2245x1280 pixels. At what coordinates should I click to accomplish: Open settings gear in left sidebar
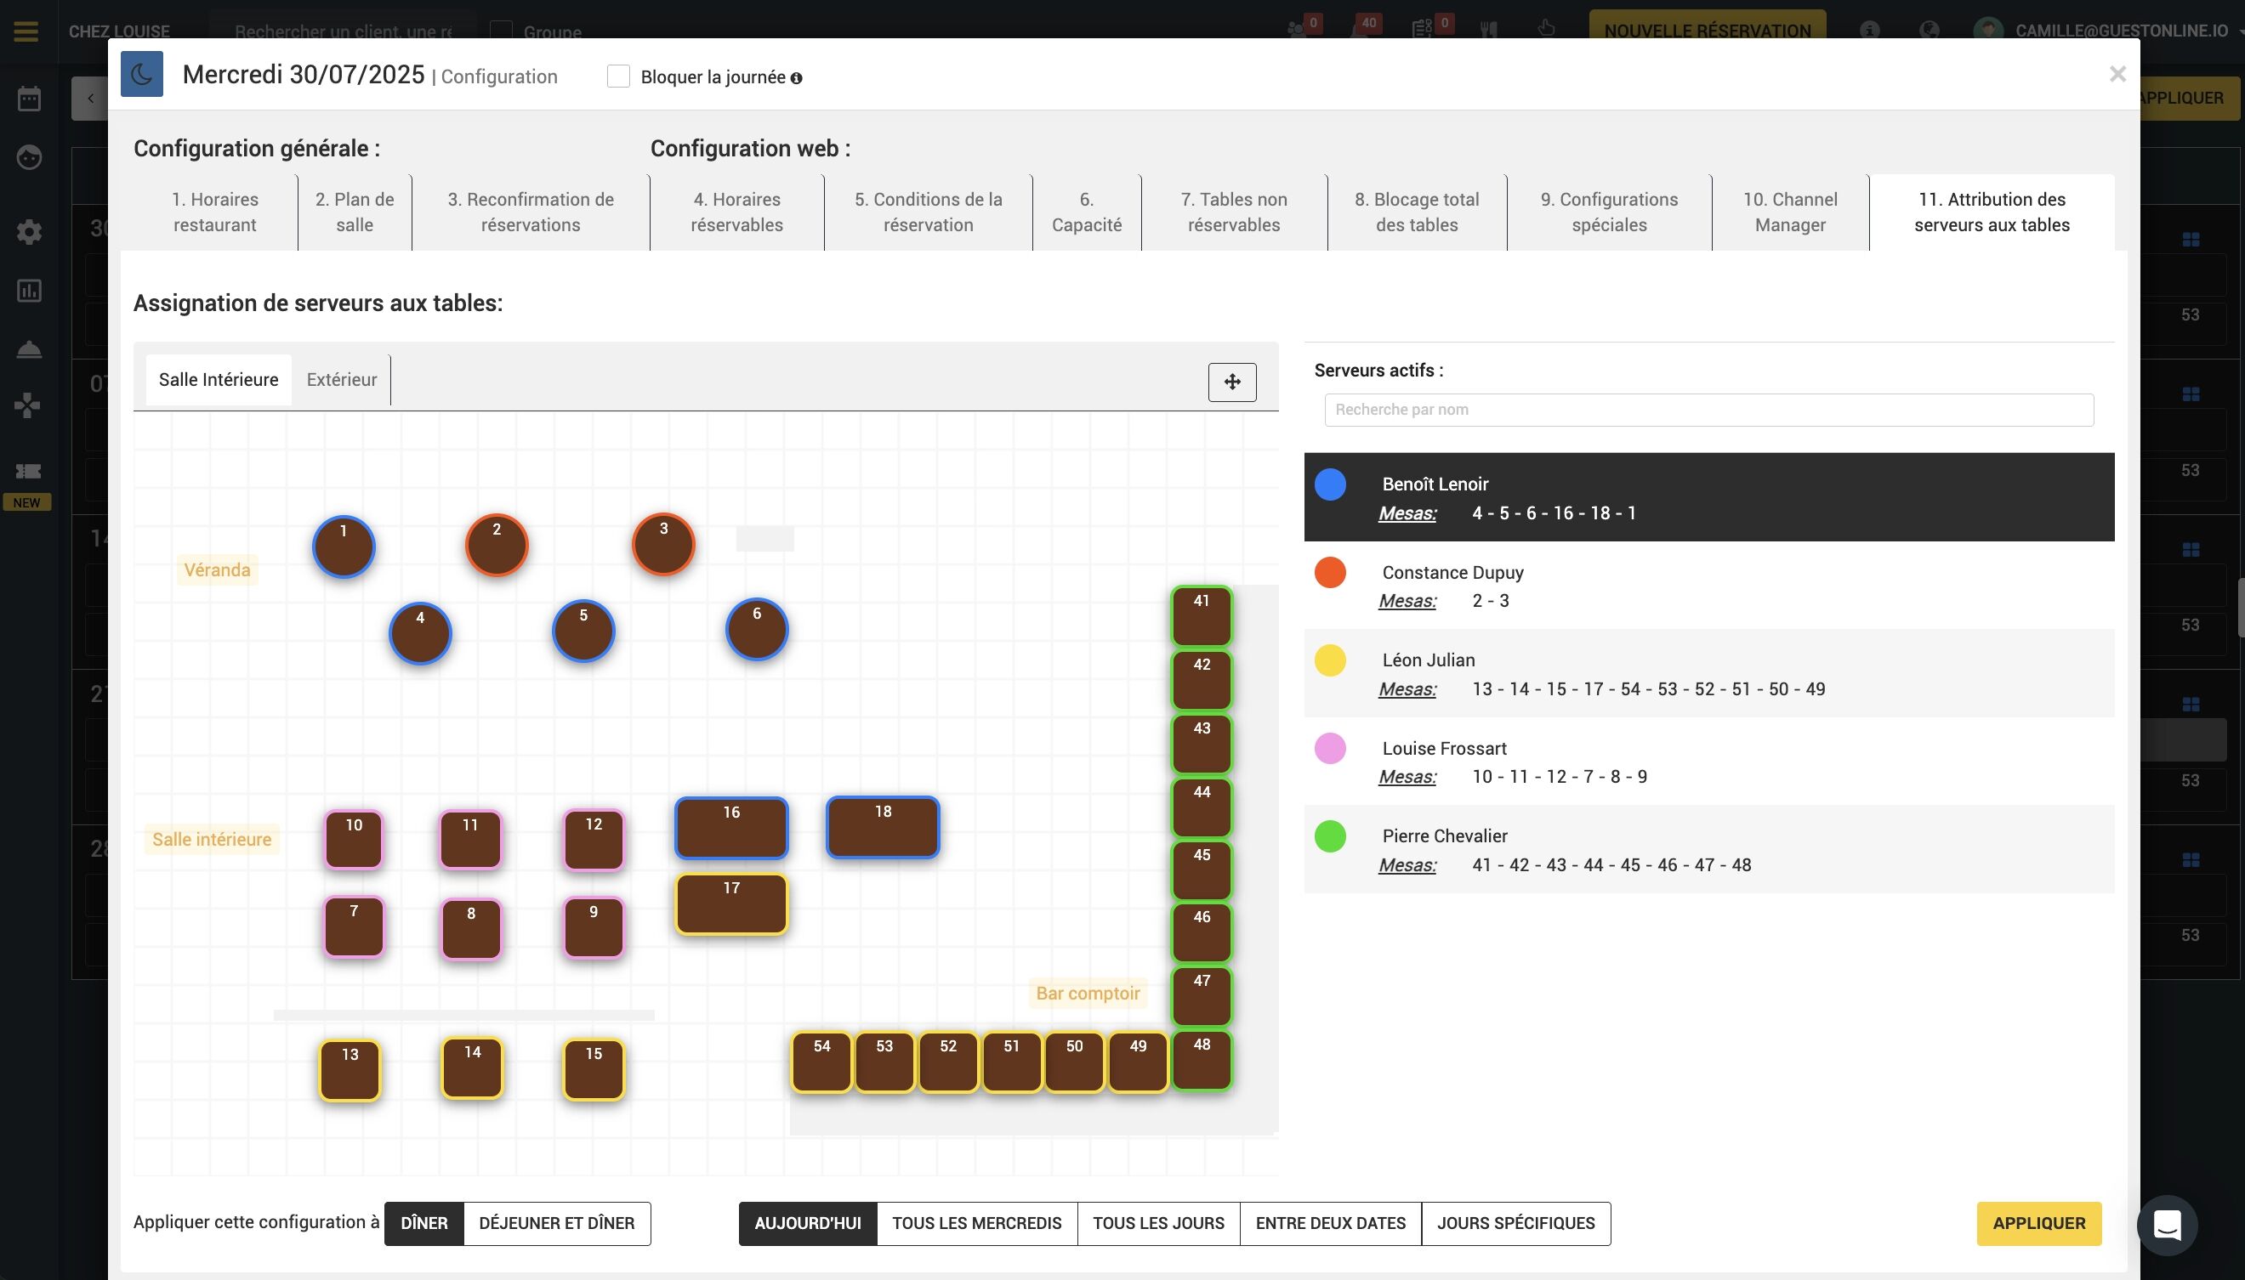tap(29, 232)
